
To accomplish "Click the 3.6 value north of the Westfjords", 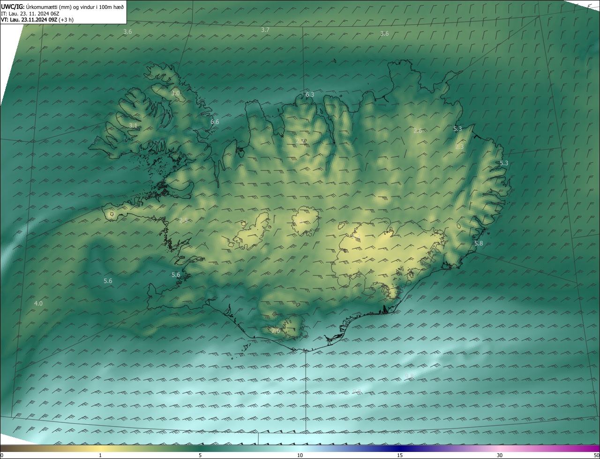I will pyautogui.click(x=127, y=31).
